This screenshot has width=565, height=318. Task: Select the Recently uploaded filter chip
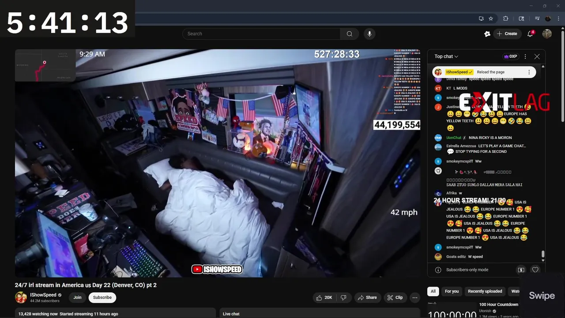point(485,291)
